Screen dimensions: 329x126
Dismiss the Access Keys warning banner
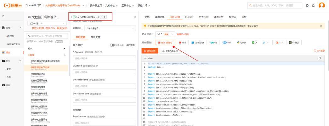(321, 26)
